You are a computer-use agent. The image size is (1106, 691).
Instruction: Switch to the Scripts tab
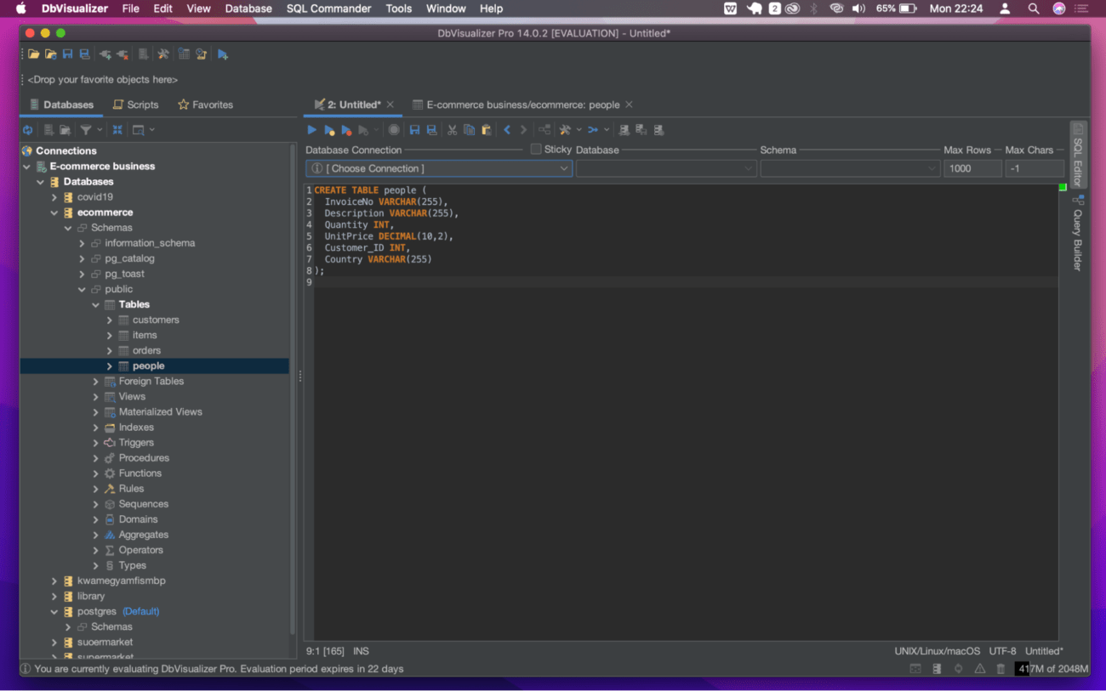pyautogui.click(x=135, y=105)
